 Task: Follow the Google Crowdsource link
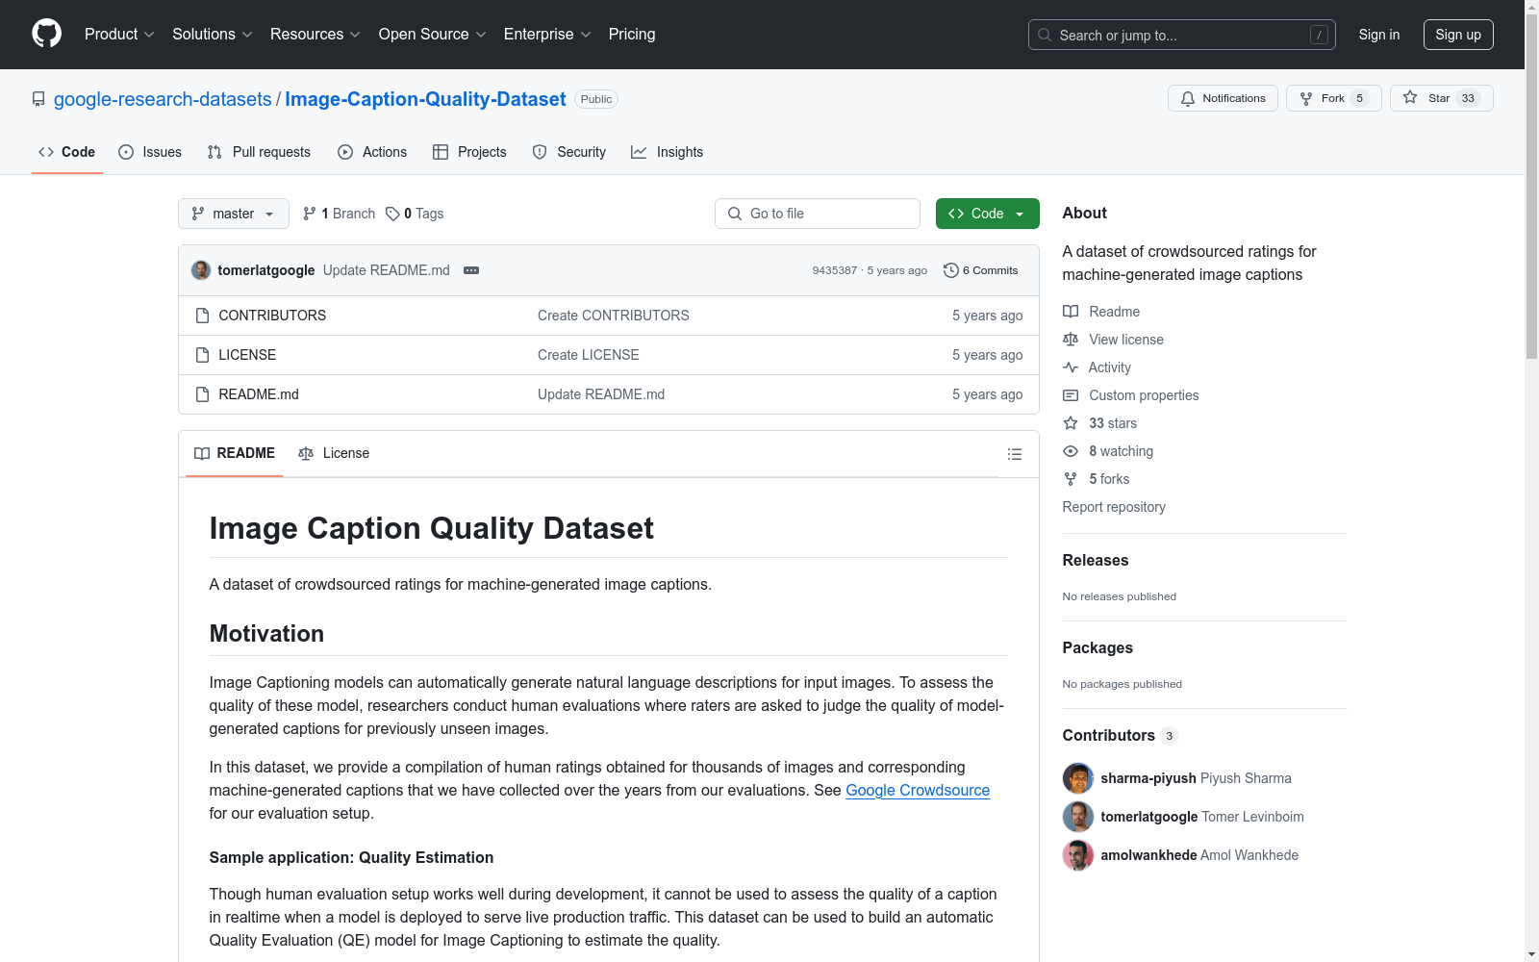(918, 790)
